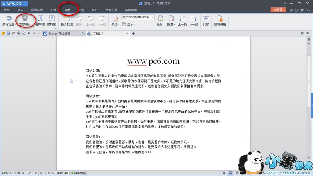Switch to Docer-在线模板 document tab
This screenshot has width=313, height=176.
(x=64, y=34)
